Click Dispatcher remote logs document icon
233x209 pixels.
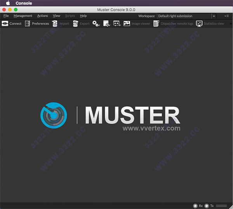tap(156, 24)
